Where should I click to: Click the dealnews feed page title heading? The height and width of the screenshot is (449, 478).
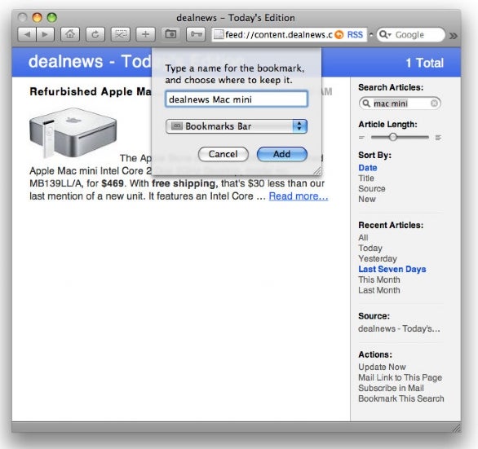pyautogui.click(x=90, y=62)
